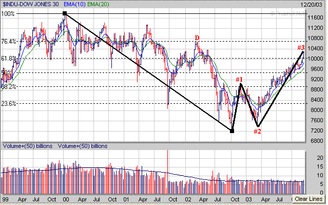Viewport: 328px width, 205px height.
Task: Click the red D annotation on the chart
Action: click(197, 38)
